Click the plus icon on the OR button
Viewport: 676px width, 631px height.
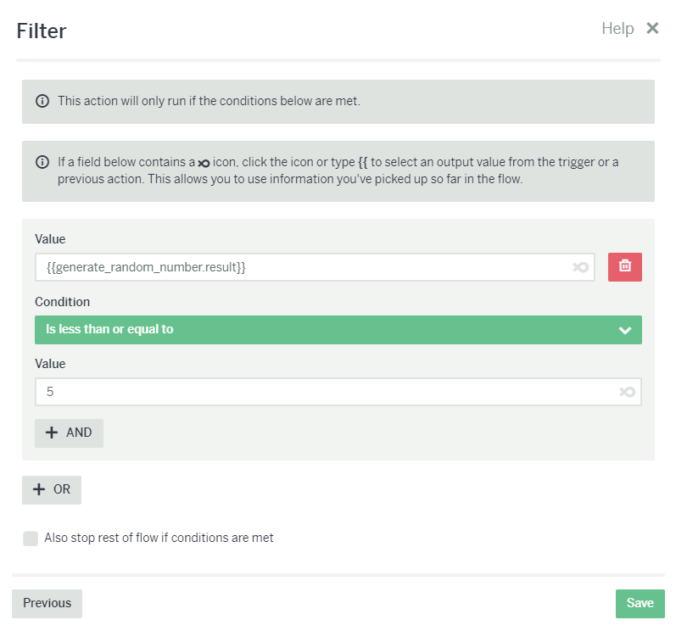(39, 489)
